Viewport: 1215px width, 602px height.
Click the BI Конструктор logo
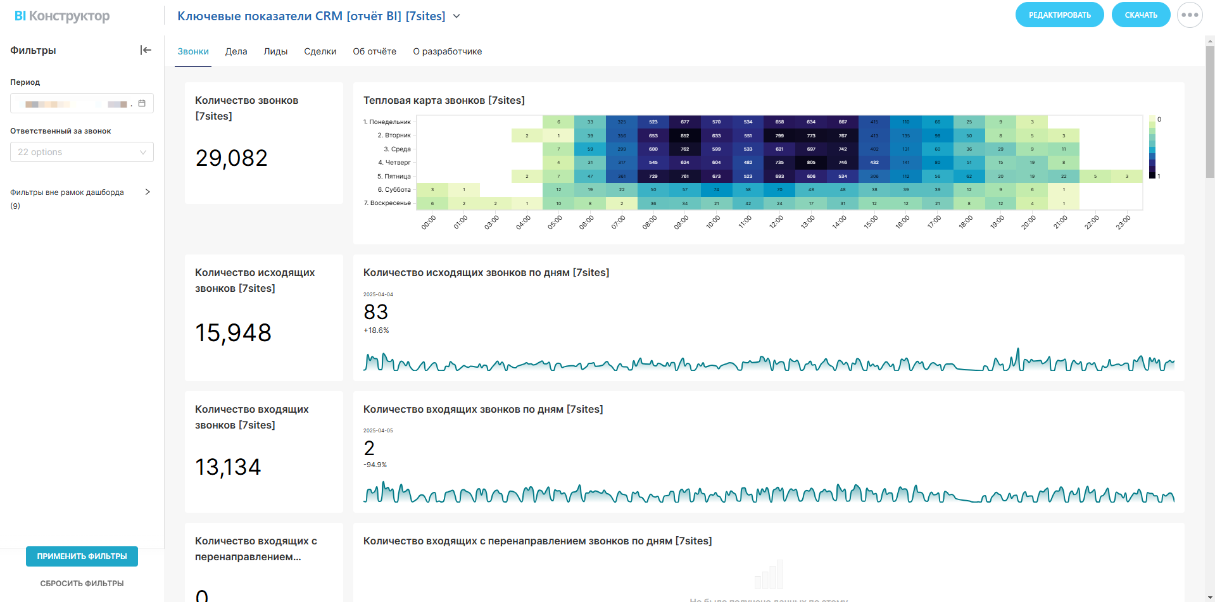point(62,16)
